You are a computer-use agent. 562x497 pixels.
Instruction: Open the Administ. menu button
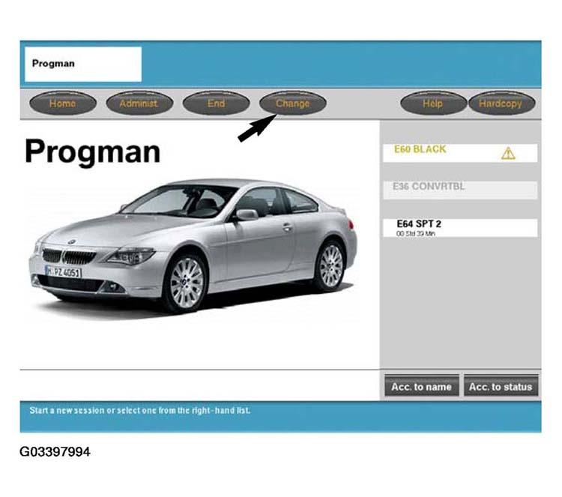[x=138, y=103]
